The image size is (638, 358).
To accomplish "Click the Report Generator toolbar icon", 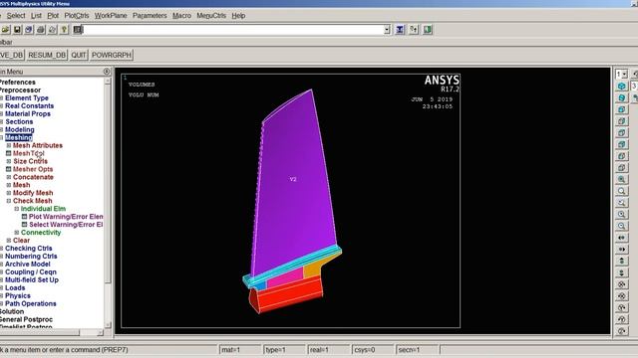I will [x=53, y=30].
